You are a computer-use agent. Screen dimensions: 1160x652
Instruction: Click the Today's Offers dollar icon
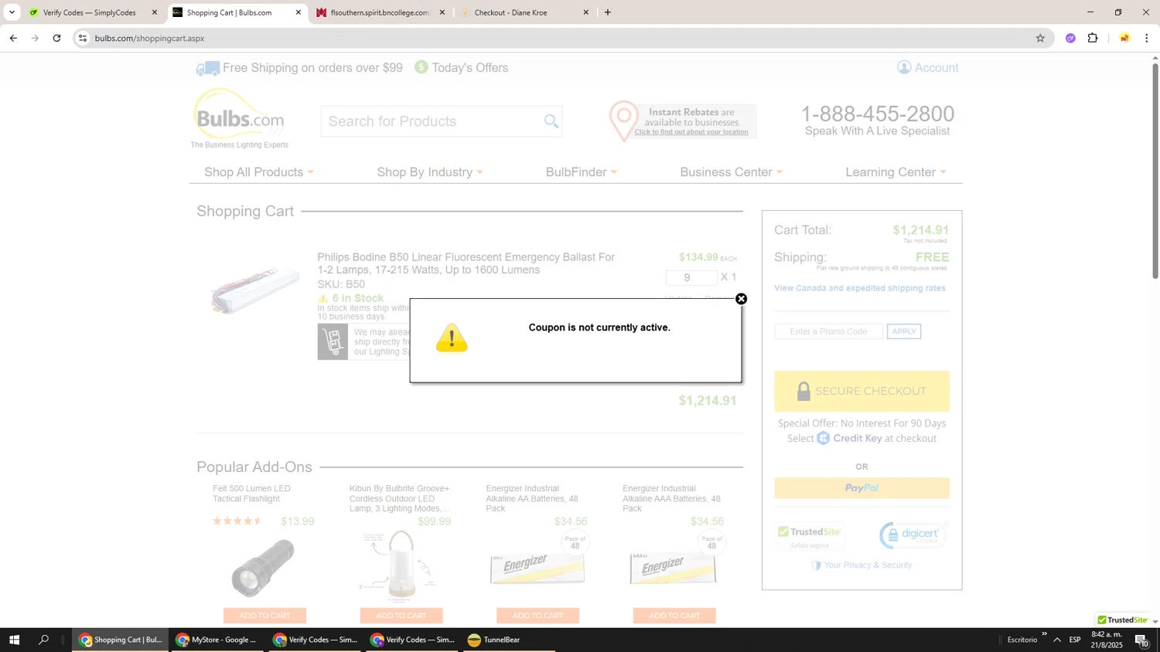click(x=421, y=67)
